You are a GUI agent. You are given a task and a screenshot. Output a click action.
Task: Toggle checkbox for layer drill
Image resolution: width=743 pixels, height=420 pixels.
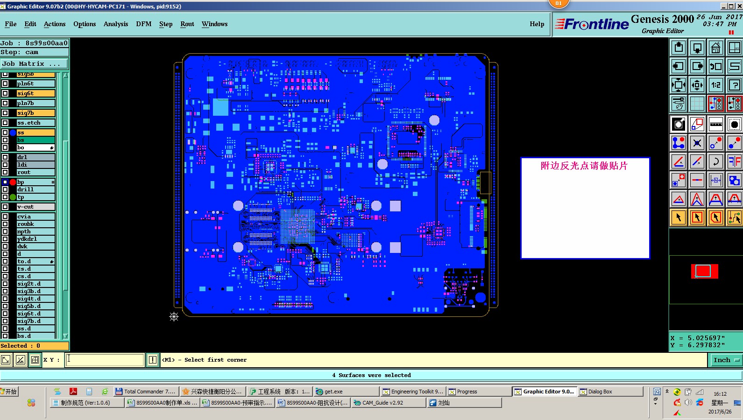coord(5,189)
